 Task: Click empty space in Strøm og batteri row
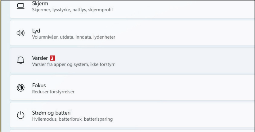point(185,115)
